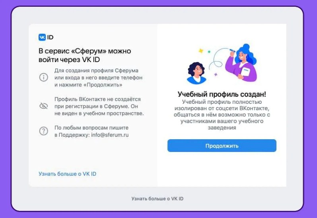
Task: Open gray footer link Узнать больше о VK ID
Action: [157, 199]
